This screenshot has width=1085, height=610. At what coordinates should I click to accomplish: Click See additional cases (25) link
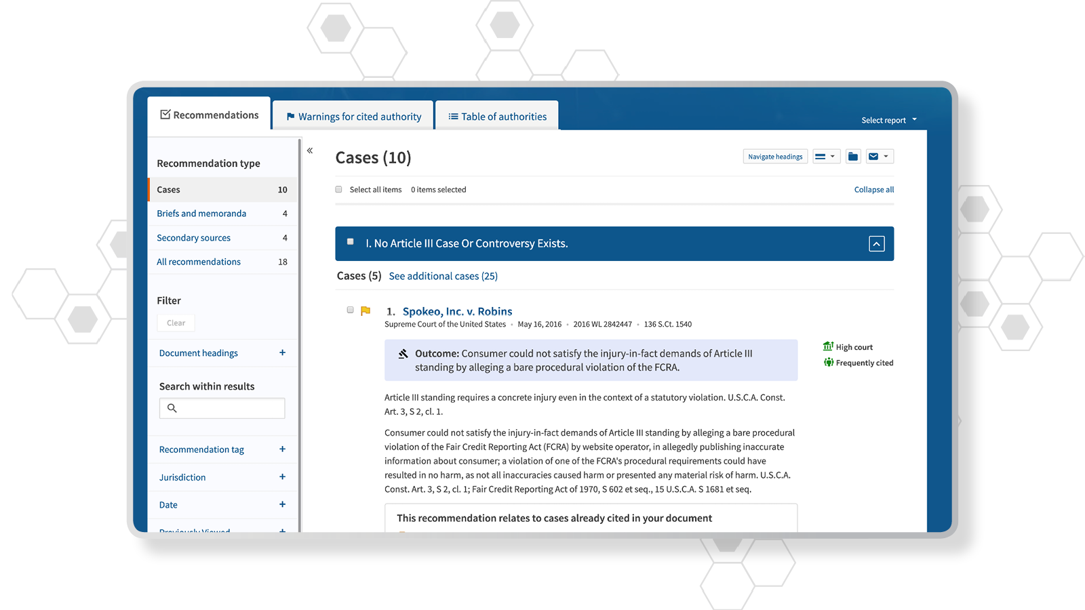[x=443, y=276]
